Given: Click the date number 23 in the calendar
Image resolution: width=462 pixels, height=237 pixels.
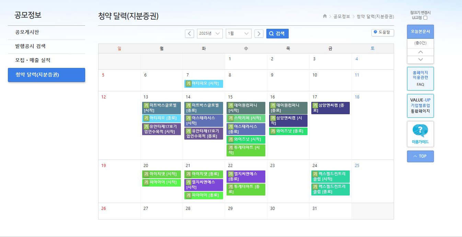Looking at the screenshot, I should point(273,166).
